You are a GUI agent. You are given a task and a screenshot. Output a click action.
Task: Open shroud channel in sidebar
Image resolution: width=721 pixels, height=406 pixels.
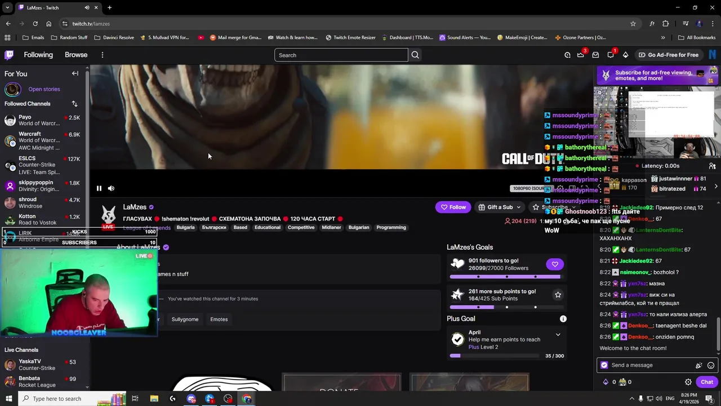[x=43, y=202]
